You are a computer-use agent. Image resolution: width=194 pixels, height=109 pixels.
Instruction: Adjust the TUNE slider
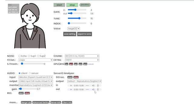click(77, 18)
